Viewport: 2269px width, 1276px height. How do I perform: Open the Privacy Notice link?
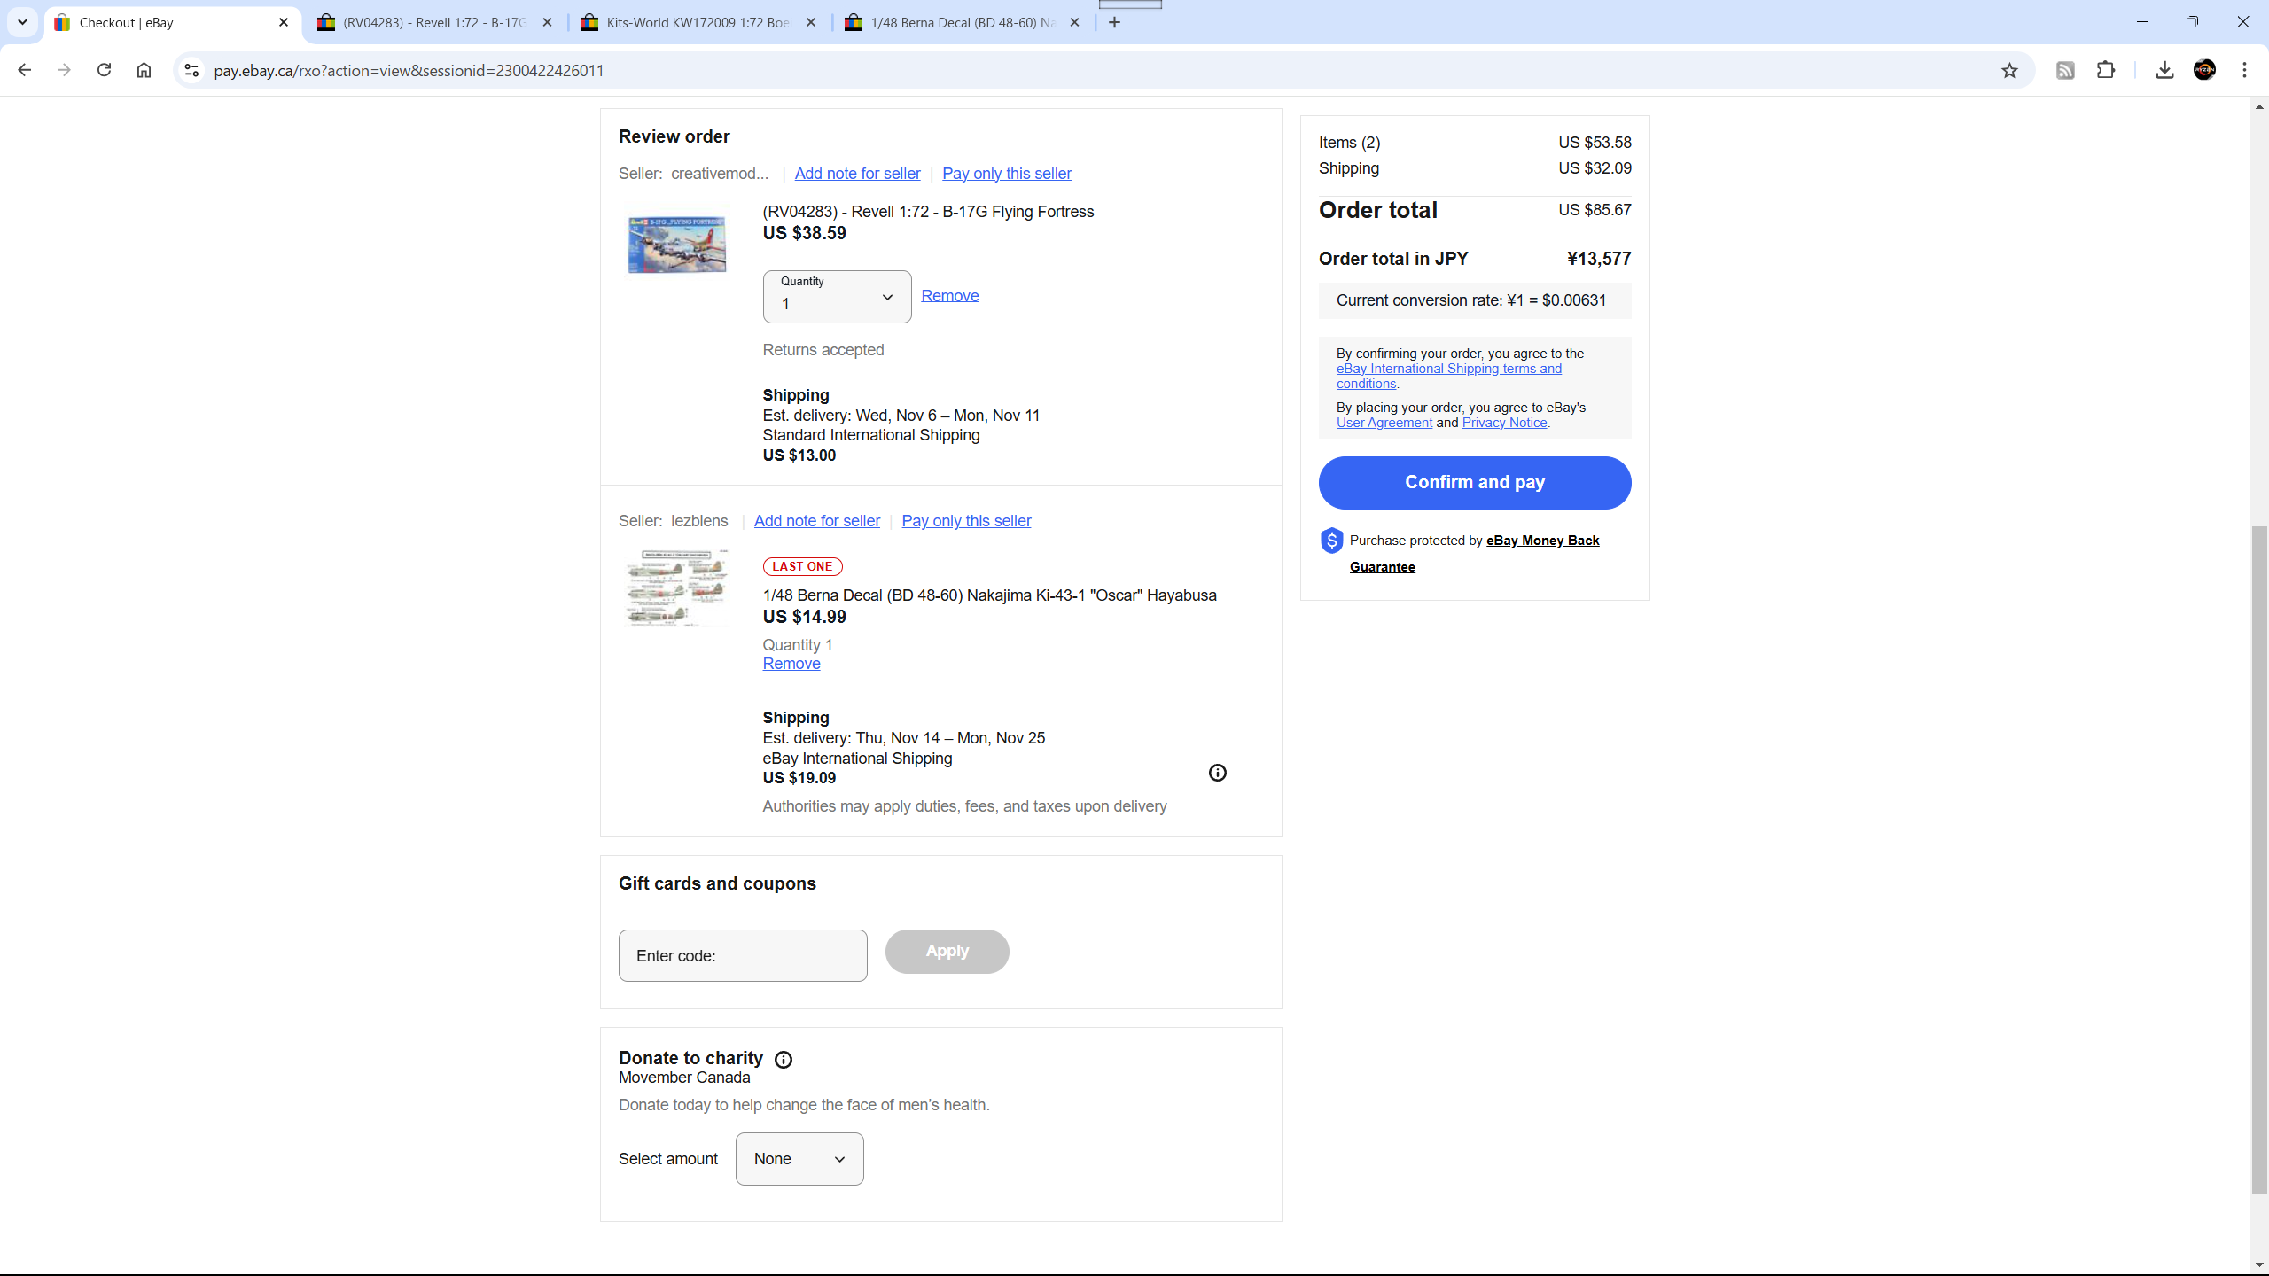click(1504, 423)
